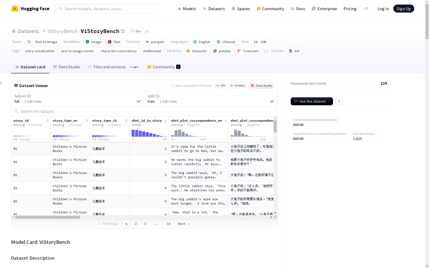Sort by story_type_en column
The width and height of the screenshot is (429, 268).
[87, 121]
